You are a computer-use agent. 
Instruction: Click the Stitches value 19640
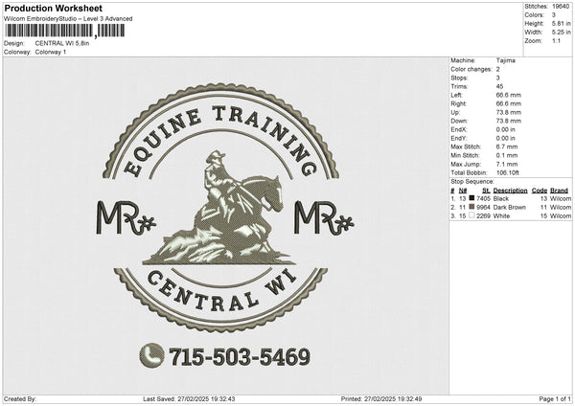[561, 7]
